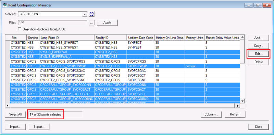This screenshot has width=274, height=135.
Task: Open the Columns... chooser
Action: pos(211,114)
